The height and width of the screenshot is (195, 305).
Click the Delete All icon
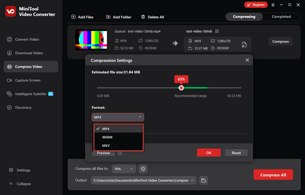coord(143,17)
